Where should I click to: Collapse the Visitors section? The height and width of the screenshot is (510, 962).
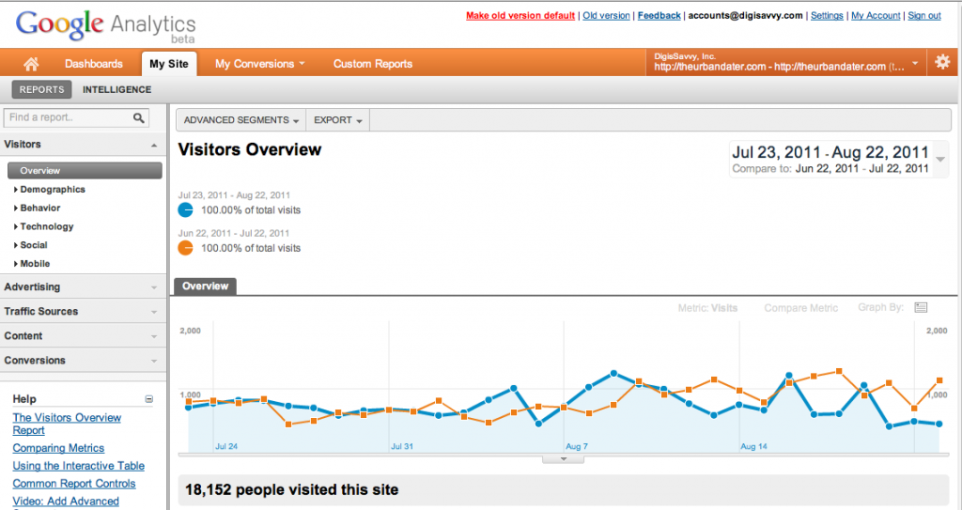[154, 145]
